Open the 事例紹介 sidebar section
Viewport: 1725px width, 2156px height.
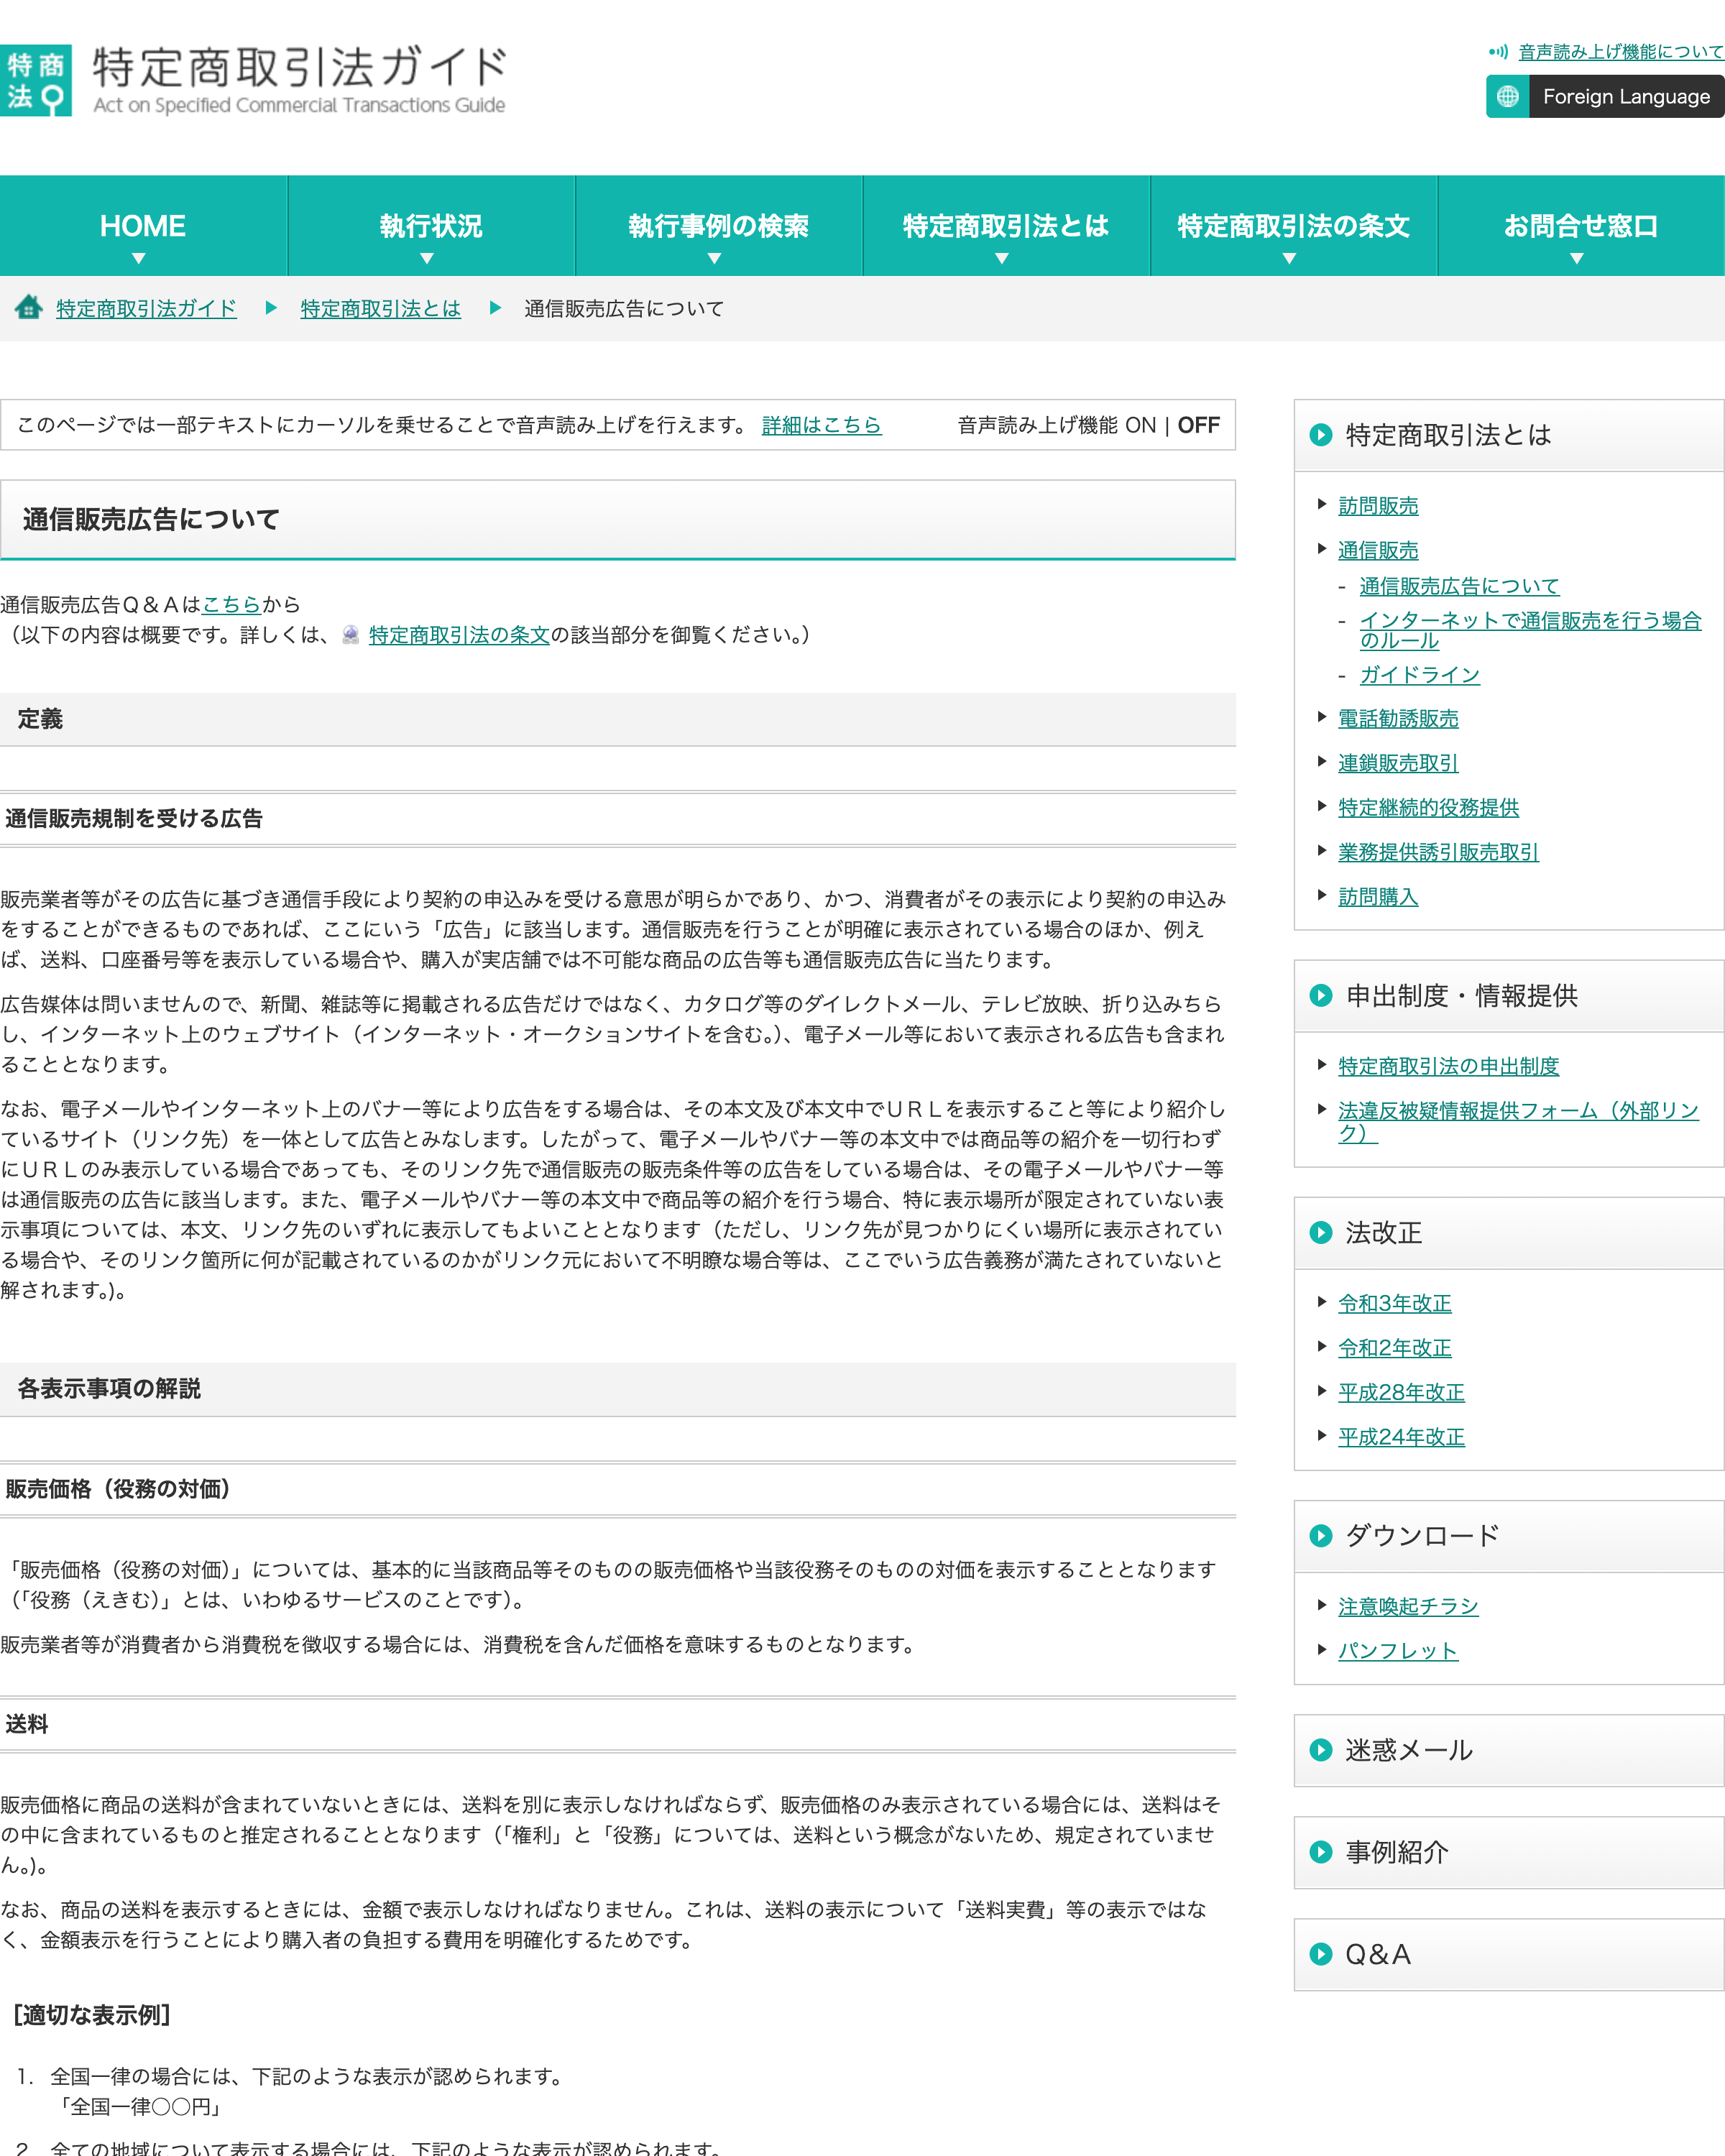(x=1509, y=1853)
